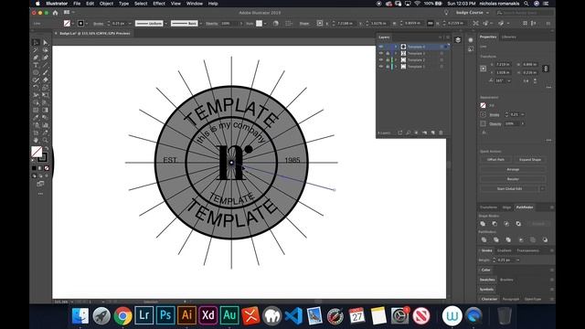The width and height of the screenshot is (585, 329).
Task: Click the home icon in title bar
Action: click(x=55, y=13)
